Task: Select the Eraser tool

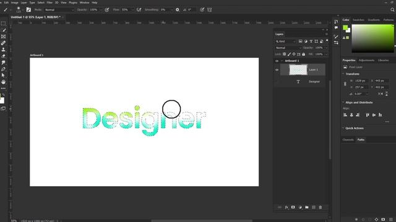Action: pos(3,56)
